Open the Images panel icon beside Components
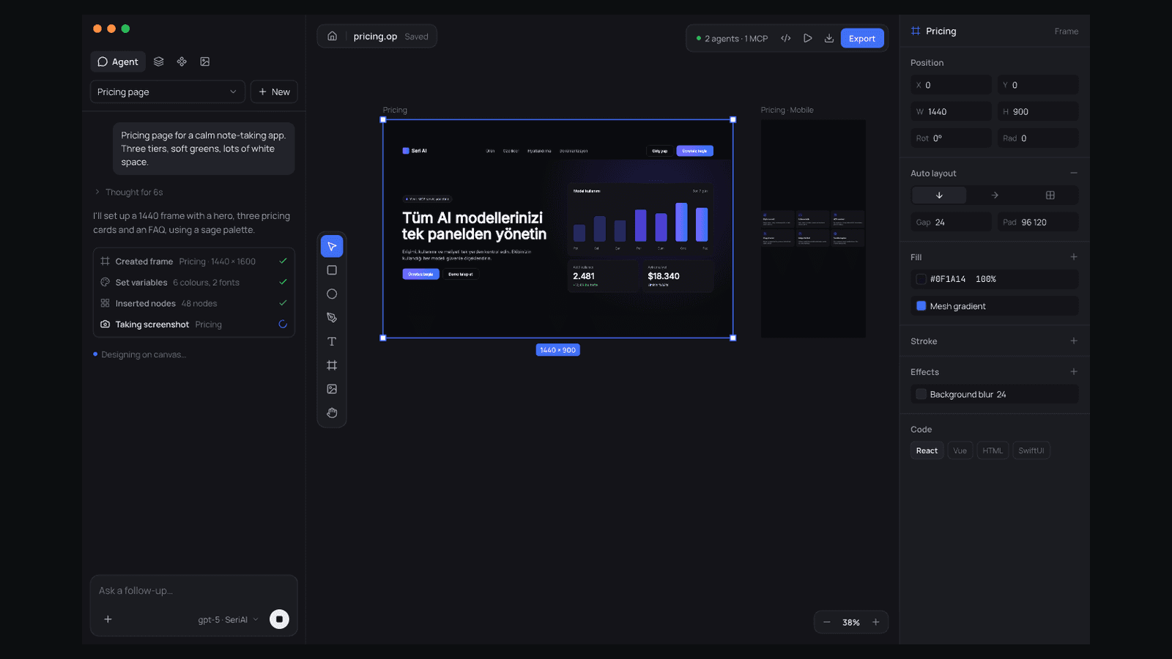 click(205, 62)
